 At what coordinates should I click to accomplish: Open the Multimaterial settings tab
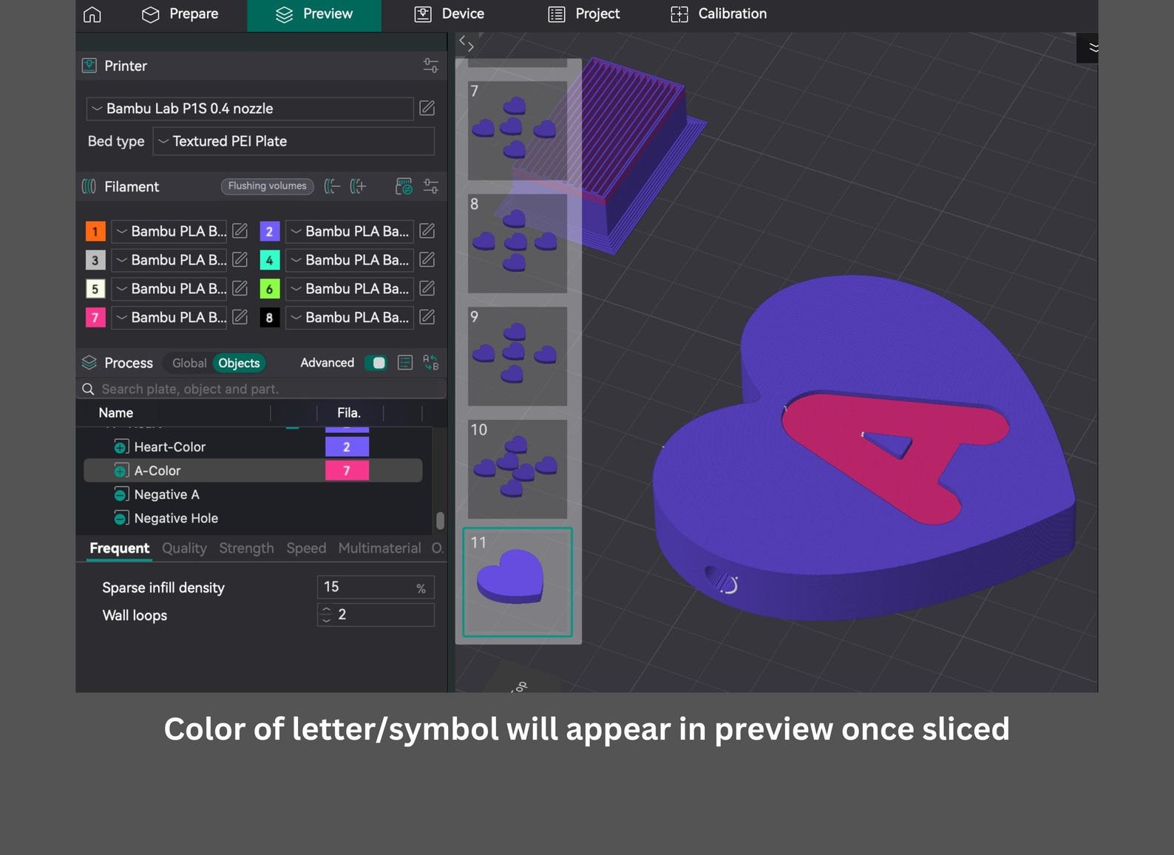pyautogui.click(x=379, y=548)
